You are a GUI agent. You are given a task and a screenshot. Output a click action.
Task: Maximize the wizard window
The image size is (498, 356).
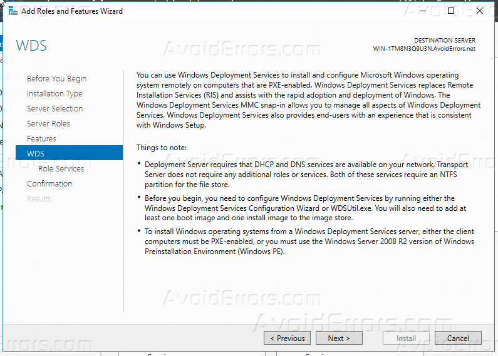point(451,11)
